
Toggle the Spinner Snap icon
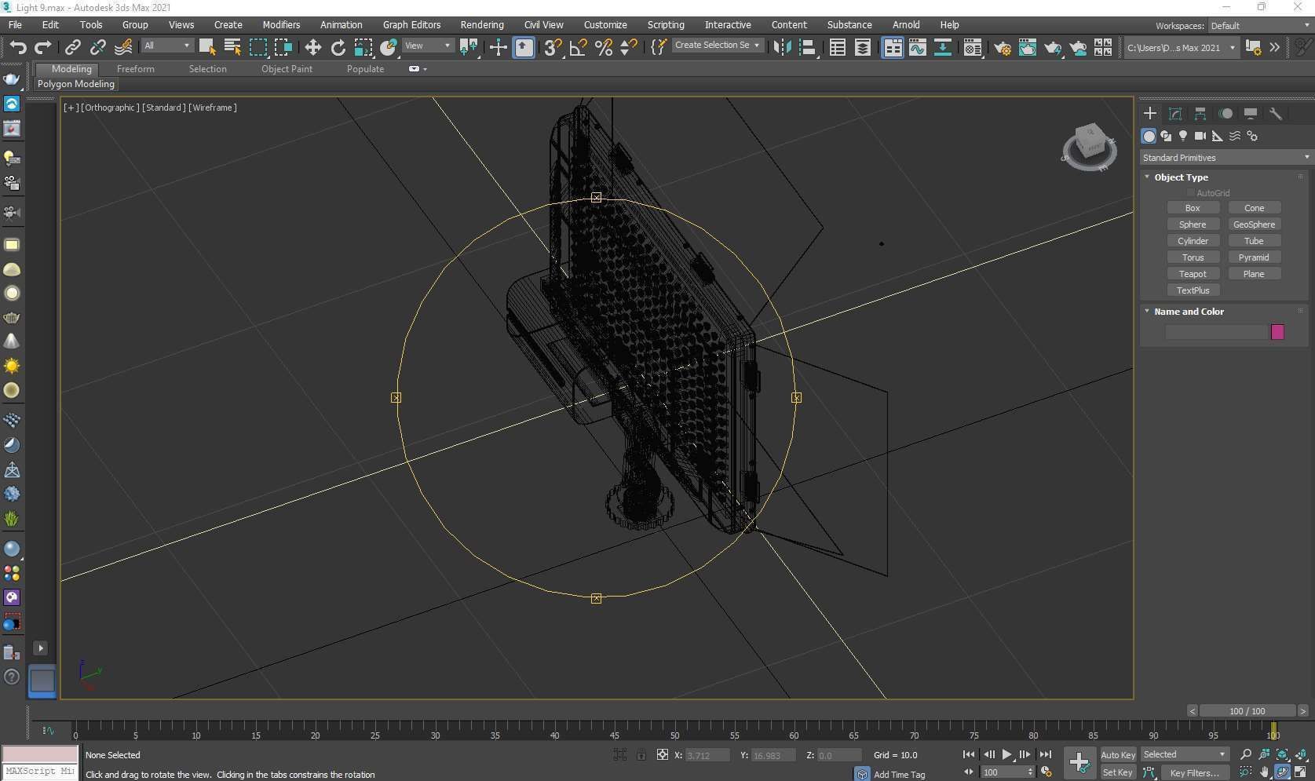point(628,47)
